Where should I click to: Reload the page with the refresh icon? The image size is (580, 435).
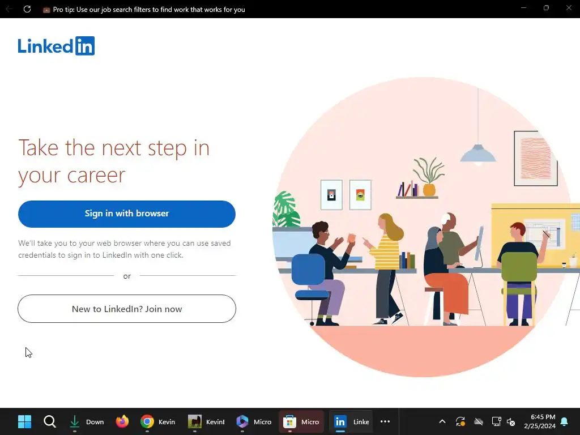[27, 9]
